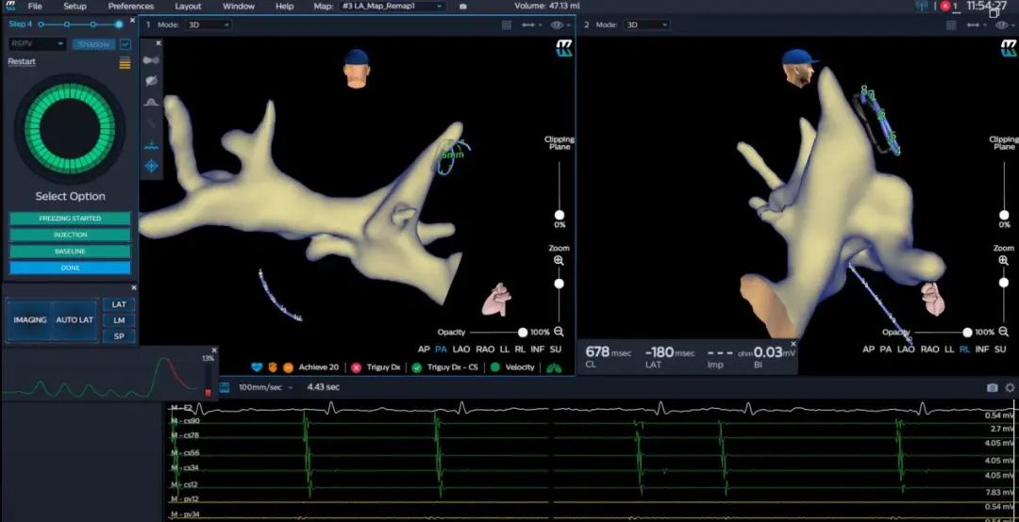This screenshot has height=522, width=1019.
Task: Click the orange list icon beside Restart
Action: tap(125, 63)
